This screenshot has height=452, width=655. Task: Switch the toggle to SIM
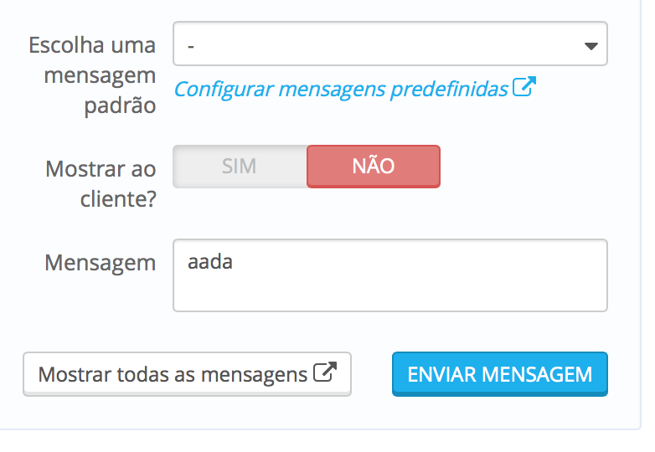click(x=239, y=167)
